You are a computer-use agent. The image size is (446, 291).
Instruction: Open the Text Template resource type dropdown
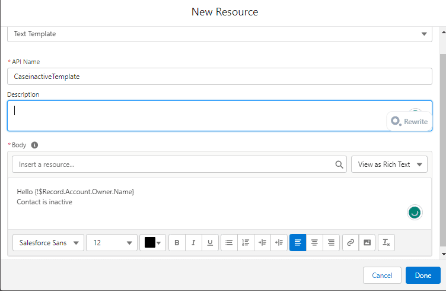(x=219, y=34)
